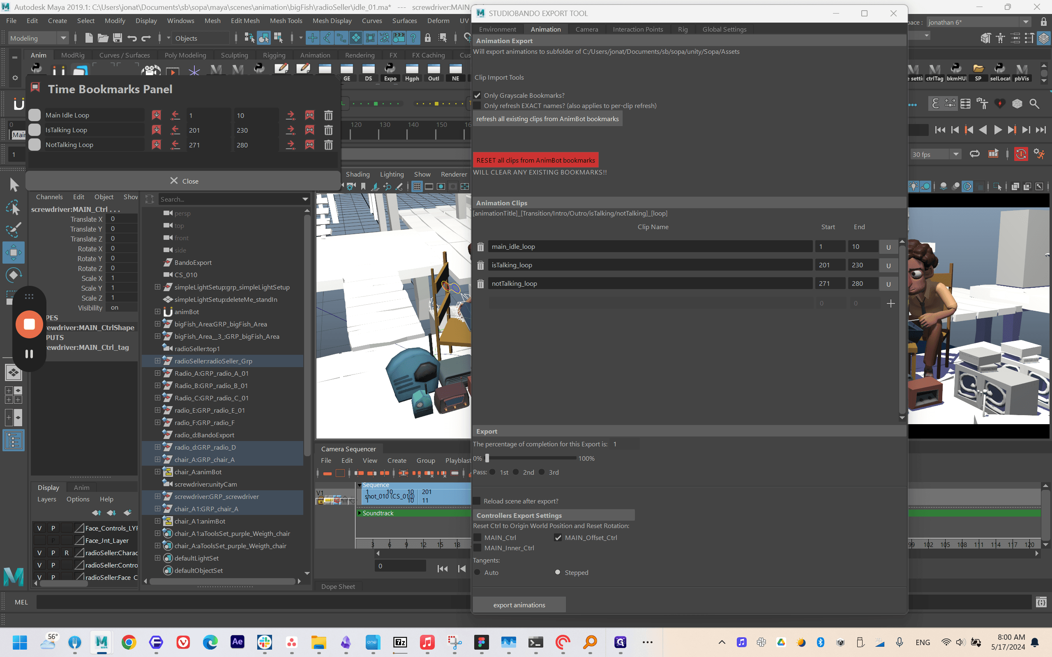Select the Maya Select tool arrow
Screen dimensions: 1052x657
tap(14, 185)
